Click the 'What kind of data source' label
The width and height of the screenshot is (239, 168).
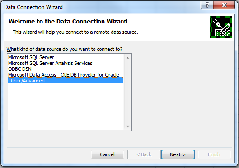point(64,49)
